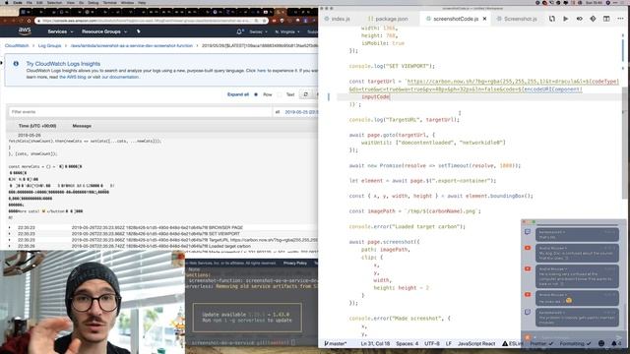This screenshot has width=630, height=354.
Task: Open the Terminal menu in menu bar
Action: click(x=109, y=2)
